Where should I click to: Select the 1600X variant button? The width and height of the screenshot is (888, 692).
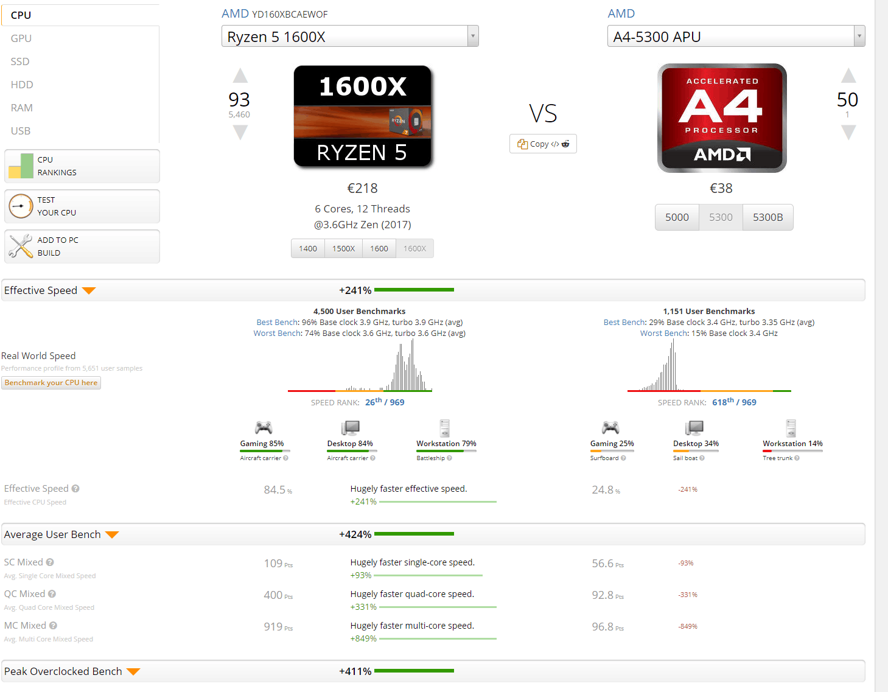(x=415, y=248)
